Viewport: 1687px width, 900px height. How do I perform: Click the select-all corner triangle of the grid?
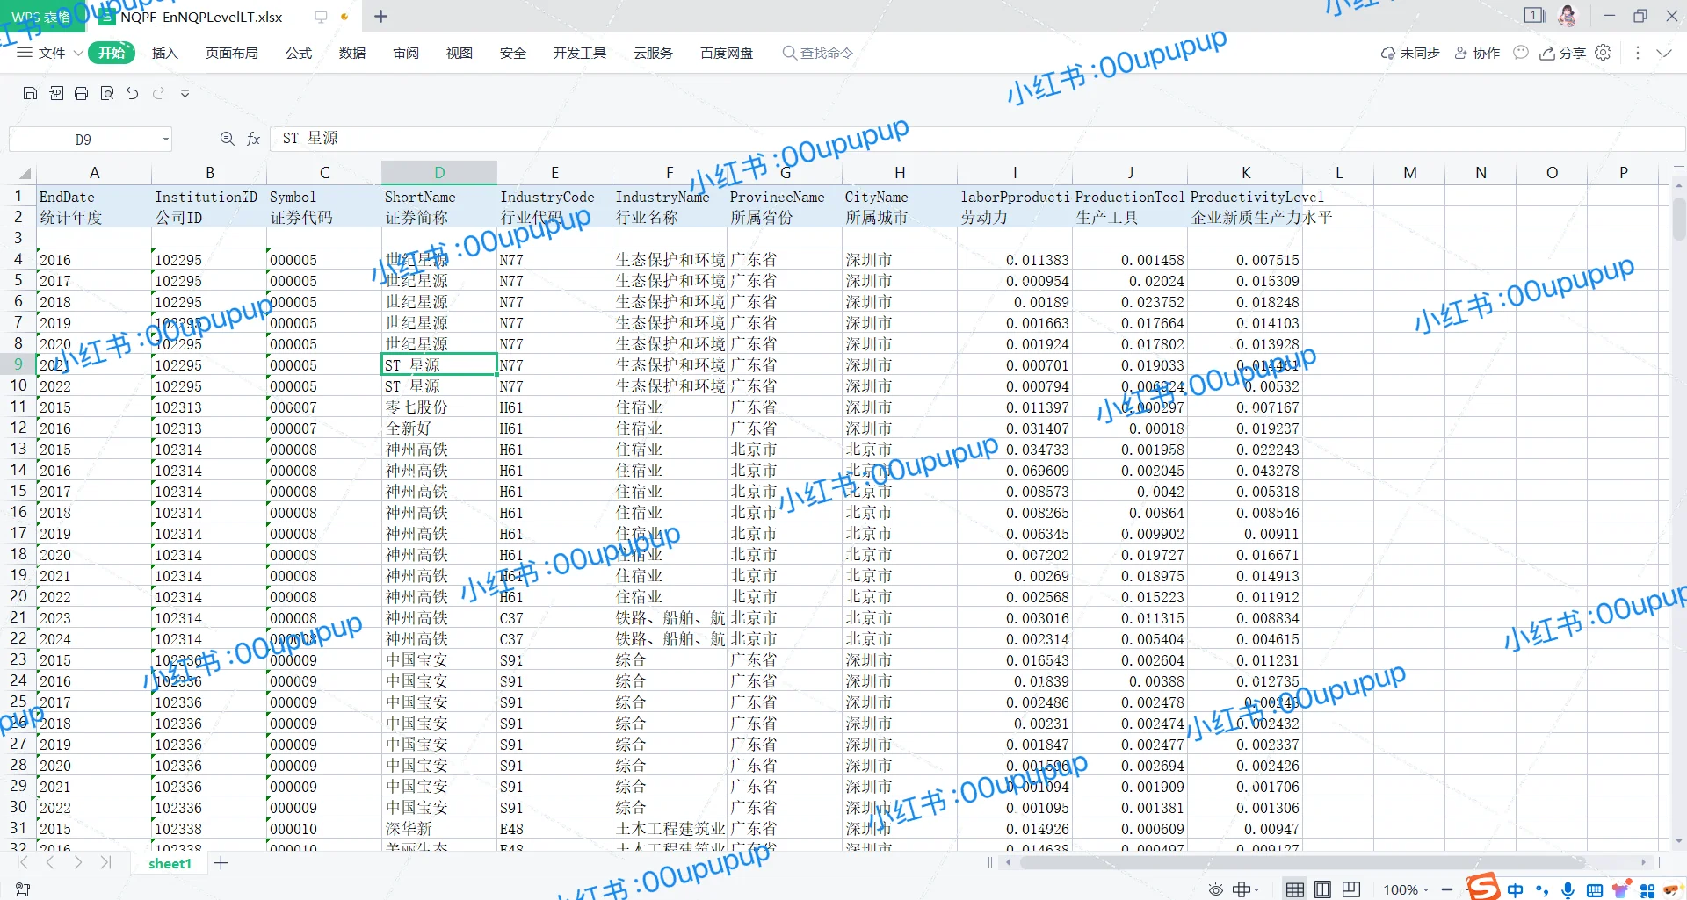click(25, 173)
